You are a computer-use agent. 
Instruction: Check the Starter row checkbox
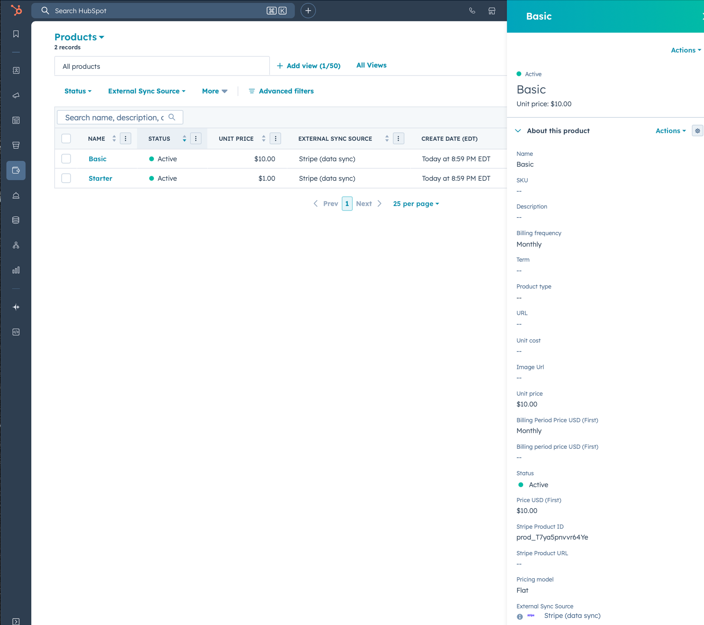coord(66,178)
